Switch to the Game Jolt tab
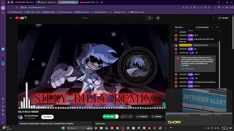Image resolution: width=234 pixels, height=131 pixels. pyautogui.click(x=47, y=2)
